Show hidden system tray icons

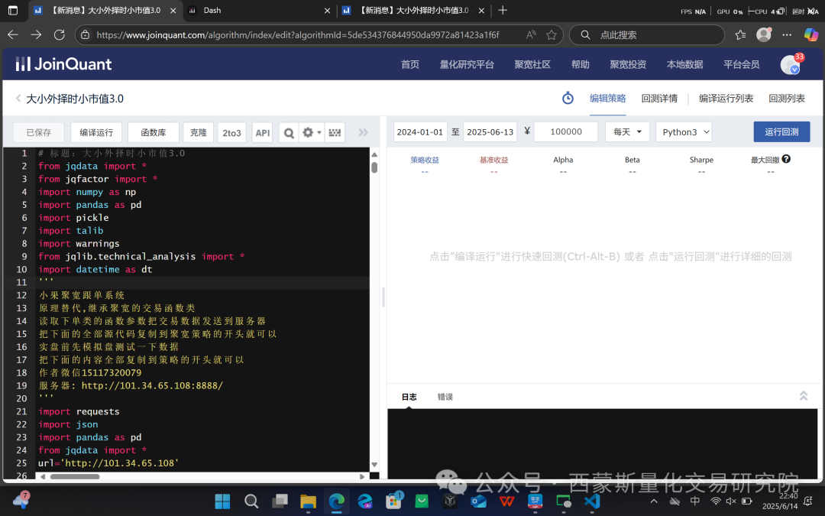point(653,501)
